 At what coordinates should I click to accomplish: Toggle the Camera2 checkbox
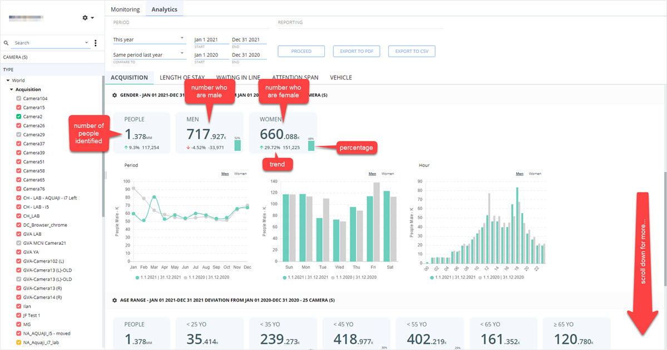(x=19, y=116)
